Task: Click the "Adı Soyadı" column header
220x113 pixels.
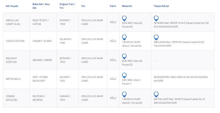Action: (x=12, y=6)
